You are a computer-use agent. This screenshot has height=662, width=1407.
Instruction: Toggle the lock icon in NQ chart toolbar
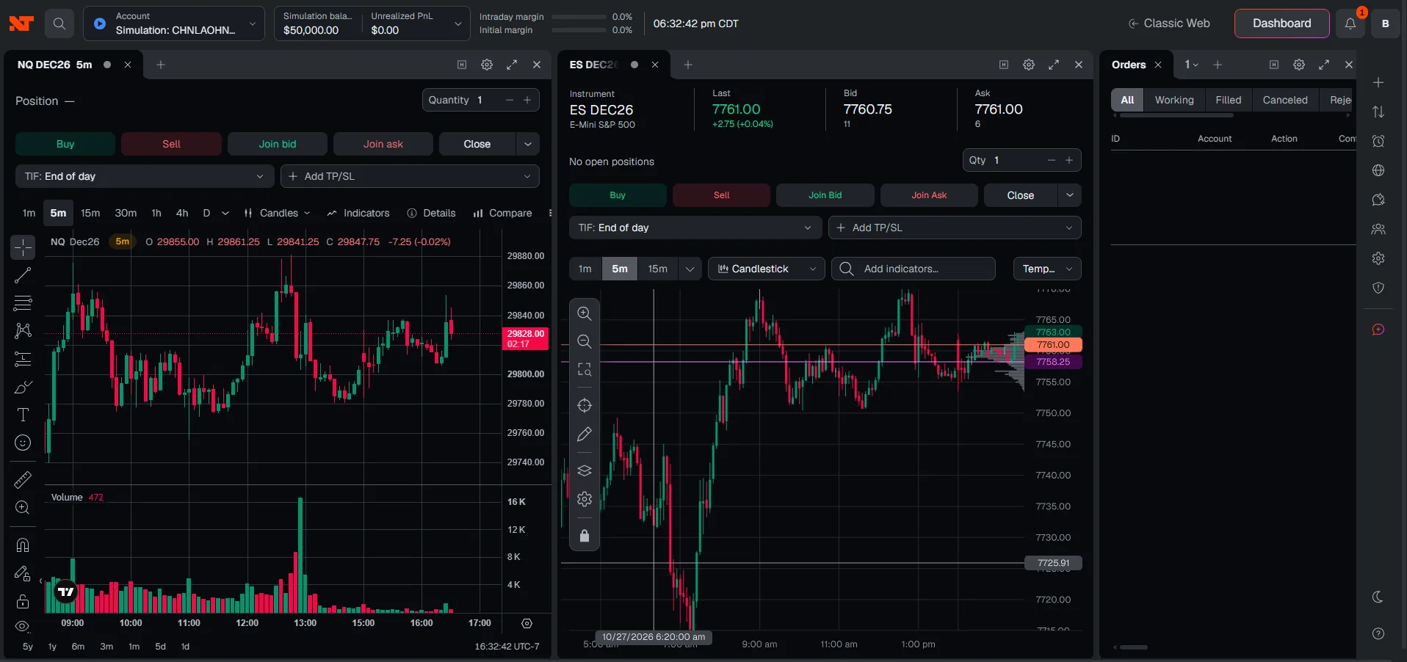tap(23, 601)
